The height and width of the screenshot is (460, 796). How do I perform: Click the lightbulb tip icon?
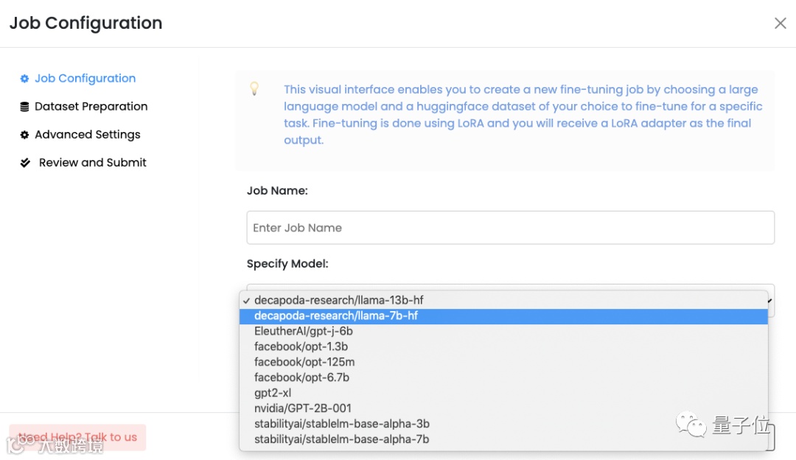(x=254, y=89)
